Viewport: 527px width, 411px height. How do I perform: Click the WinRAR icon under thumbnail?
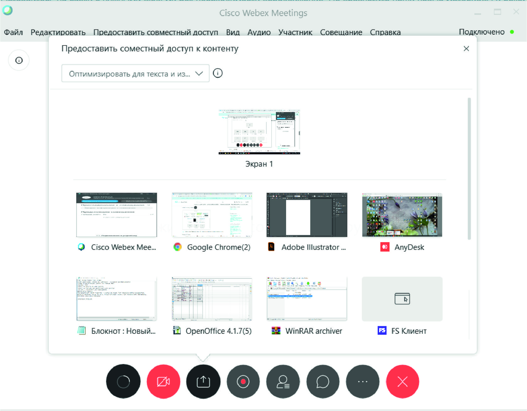point(276,330)
